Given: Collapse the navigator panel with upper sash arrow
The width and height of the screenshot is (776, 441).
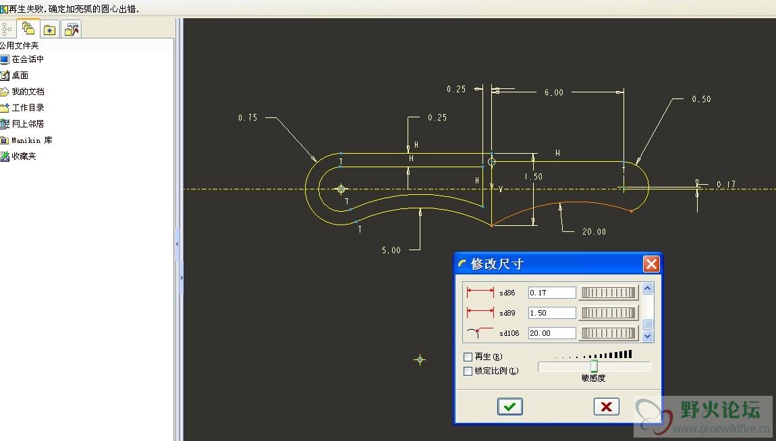Looking at the screenshot, I should 177,244.
